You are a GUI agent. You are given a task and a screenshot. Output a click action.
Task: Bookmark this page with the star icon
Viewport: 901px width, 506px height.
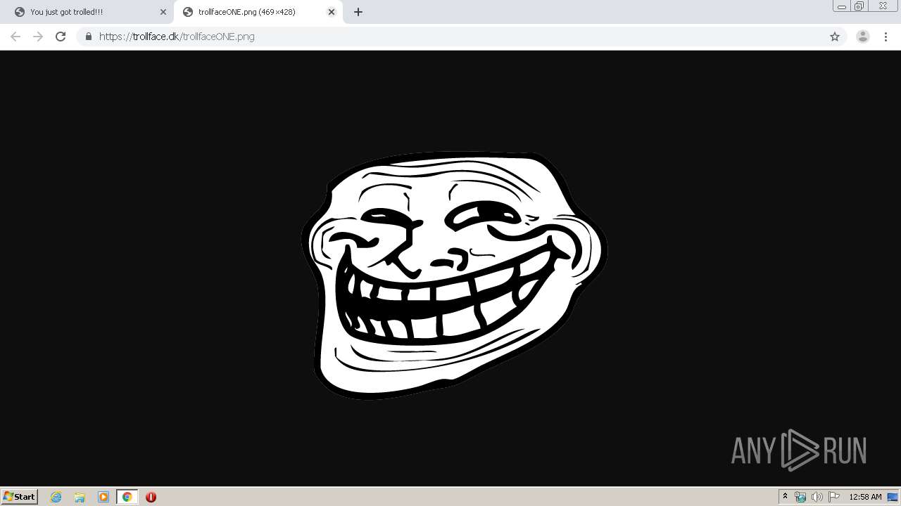click(x=835, y=37)
